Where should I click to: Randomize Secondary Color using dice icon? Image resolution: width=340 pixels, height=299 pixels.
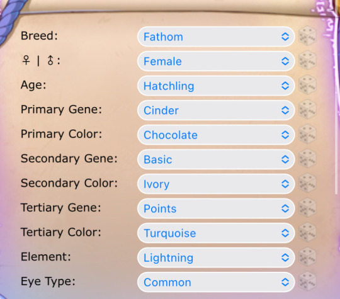click(307, 183)
